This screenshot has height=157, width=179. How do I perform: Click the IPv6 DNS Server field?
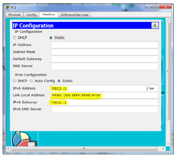(105, 109)
